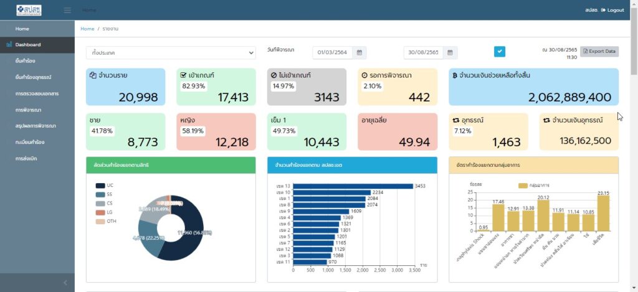Click the เขต 13 bar in chart

tap(353, 186)
